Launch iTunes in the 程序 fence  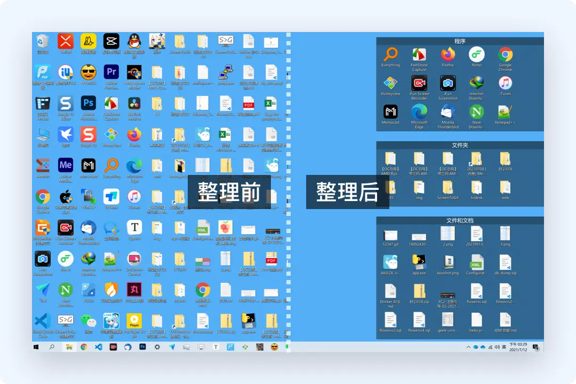pyautogui.click(x=505, y=83)
